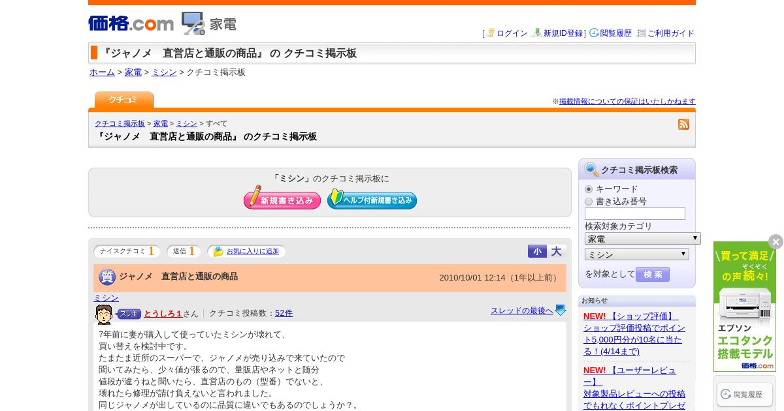Image resolution: width=784 pixels, height=411 pixels.
Task: Open the ログイン link
Action: point(512,33)
